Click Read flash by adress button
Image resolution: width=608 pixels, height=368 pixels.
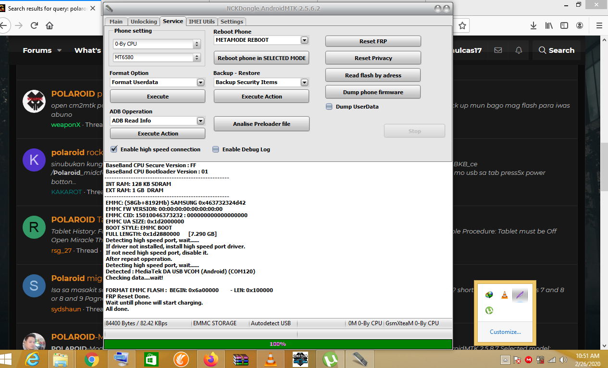pyautogui.click(x=373, y=75)
